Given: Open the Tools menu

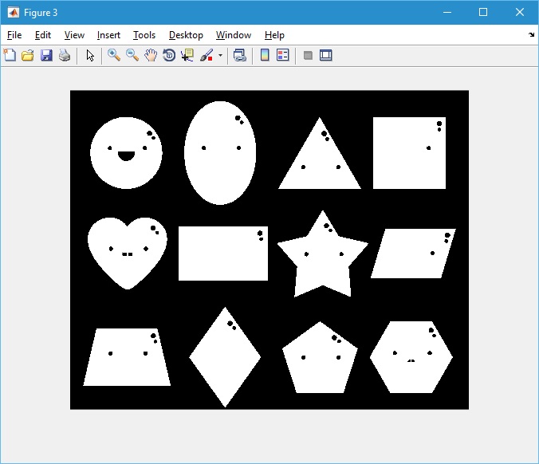Looking at the screenshot, I should click(x=144, y=35).
